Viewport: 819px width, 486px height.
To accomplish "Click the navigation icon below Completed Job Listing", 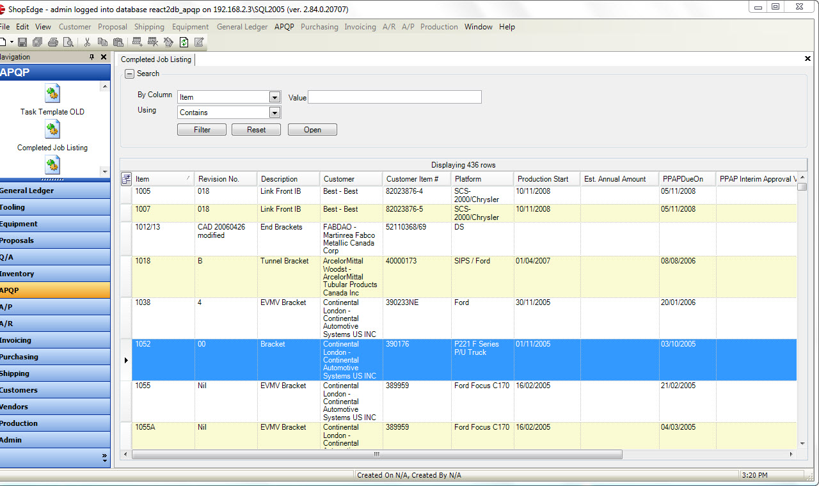I will [52, 165].
